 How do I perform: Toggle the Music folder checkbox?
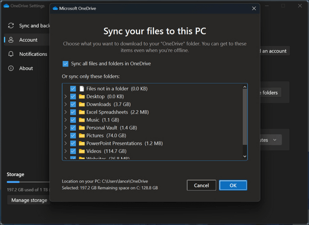pyautogui.click(x=73, y=120)
